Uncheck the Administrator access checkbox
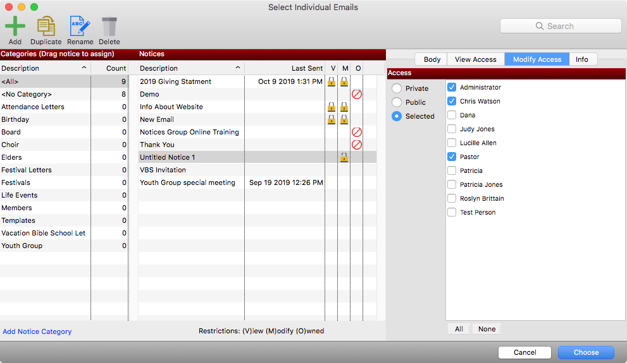The height and width of the screenshot is (363, 627). tap(452, 87)
